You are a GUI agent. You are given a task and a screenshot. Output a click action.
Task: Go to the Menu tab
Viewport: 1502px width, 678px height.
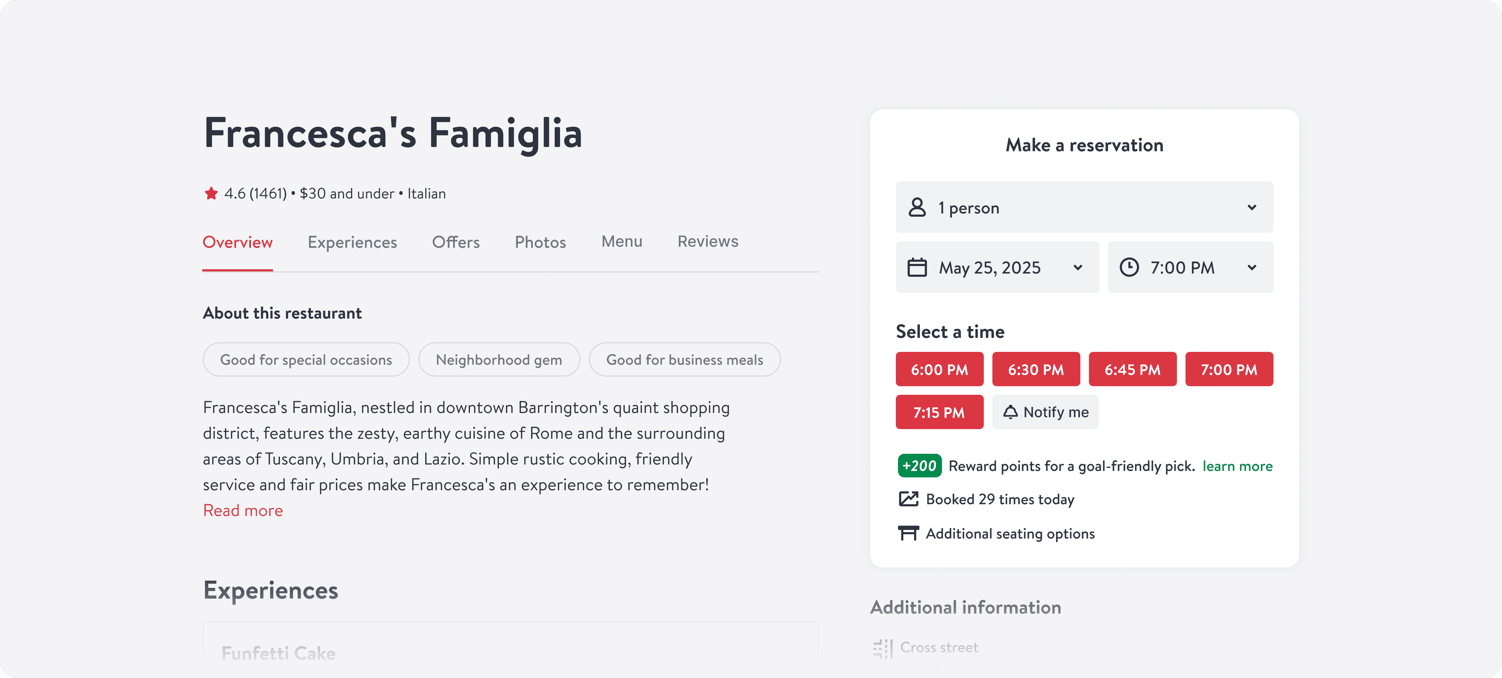pyautogui.click(x=622, y=241)
